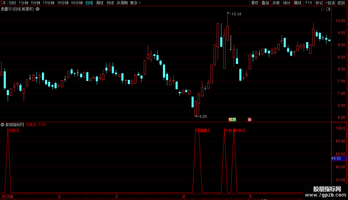
Task: Click the 49.00 indicator value box
Action: [339, 158]
